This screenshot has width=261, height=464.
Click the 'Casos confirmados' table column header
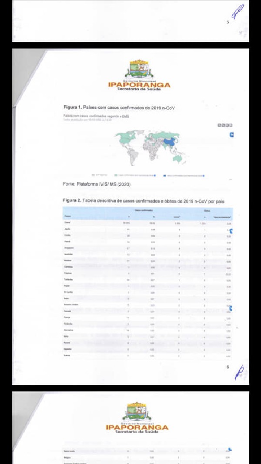(144, 210)
